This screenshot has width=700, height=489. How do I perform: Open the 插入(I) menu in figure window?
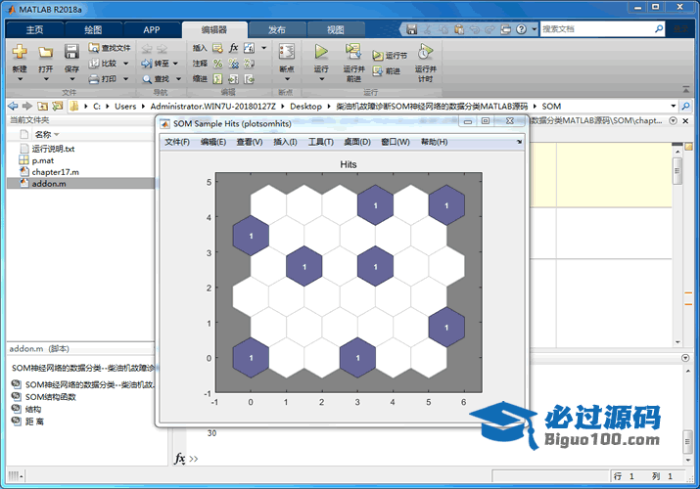tap(285, 142)
